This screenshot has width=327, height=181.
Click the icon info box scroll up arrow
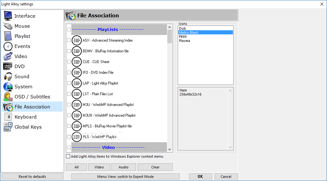[x=230, y=90]
